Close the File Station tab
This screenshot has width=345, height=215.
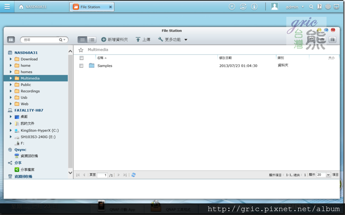pyautogui.click(x=110, y=7)
